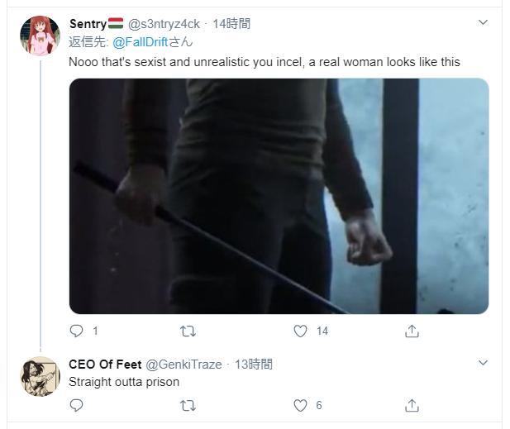510x429 pixels.
Task: View Sentry's profile avatar
Action: pos(40,36)
